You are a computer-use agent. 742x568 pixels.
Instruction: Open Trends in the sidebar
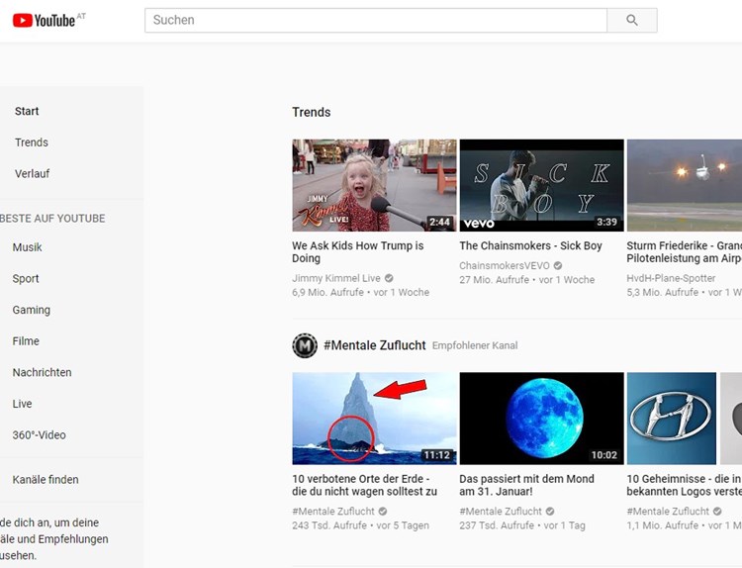(32, 142)
